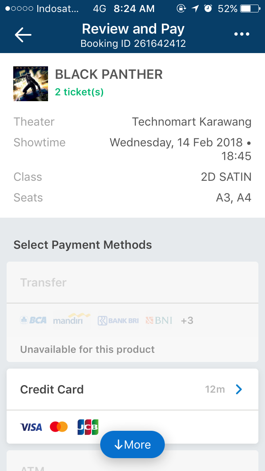Screen dimensions: 265x471
Task: Tap the Black Panther movie poster thumbnail
Action: click(31, 84)
